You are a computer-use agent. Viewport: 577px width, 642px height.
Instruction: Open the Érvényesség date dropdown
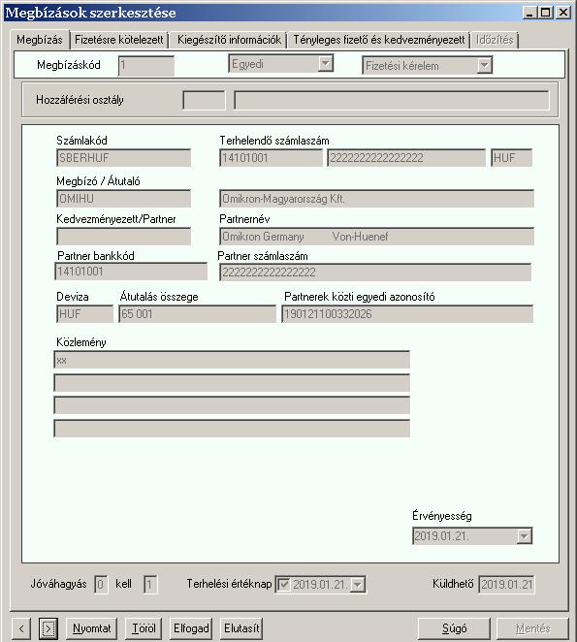pos(525,536)
